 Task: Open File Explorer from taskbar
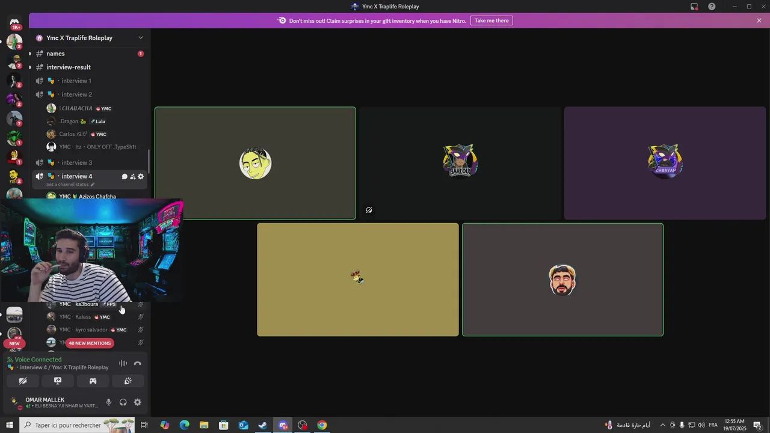pyautogui.click(x=204, y=425)
